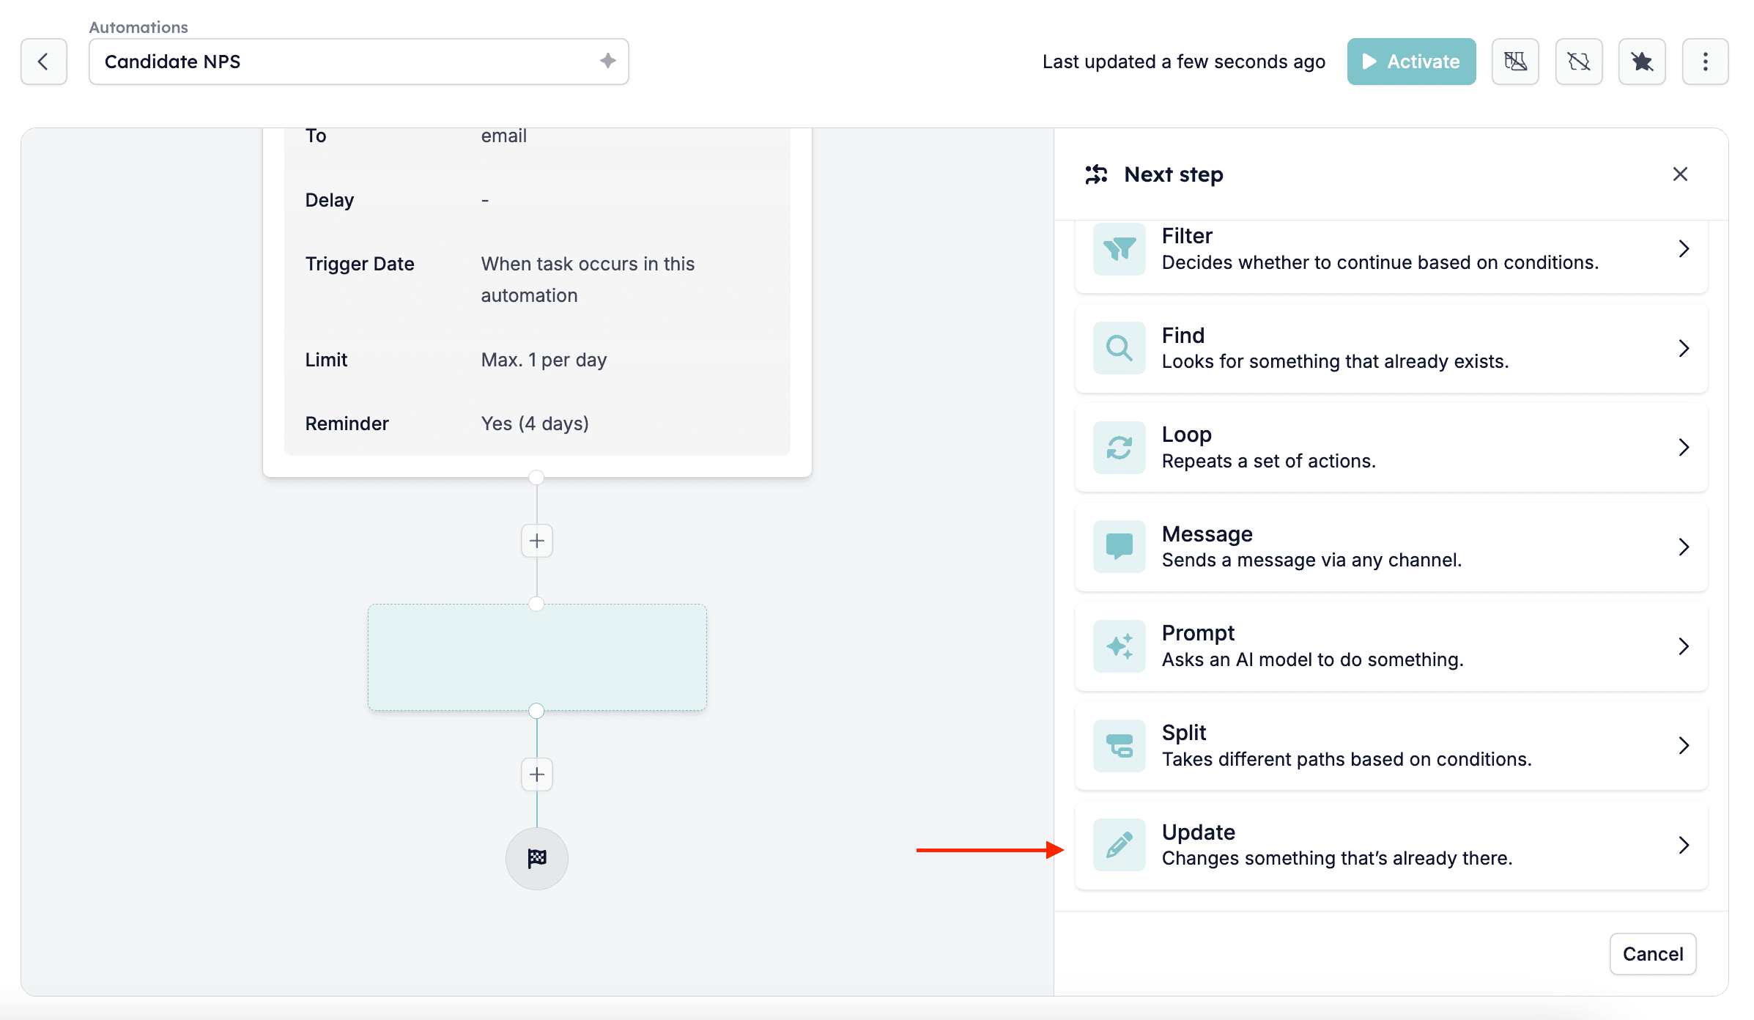Screen dimensions: 1754x1020
Task: Click the Filter funnel icon
Action: (1119, 249)
